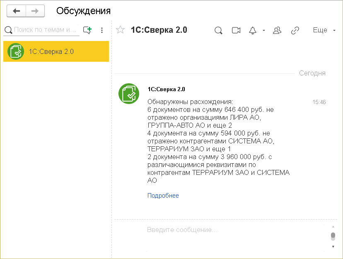Open the Еще menu
The height and width of the screenshot is (259, 343).
click(324, 30)
